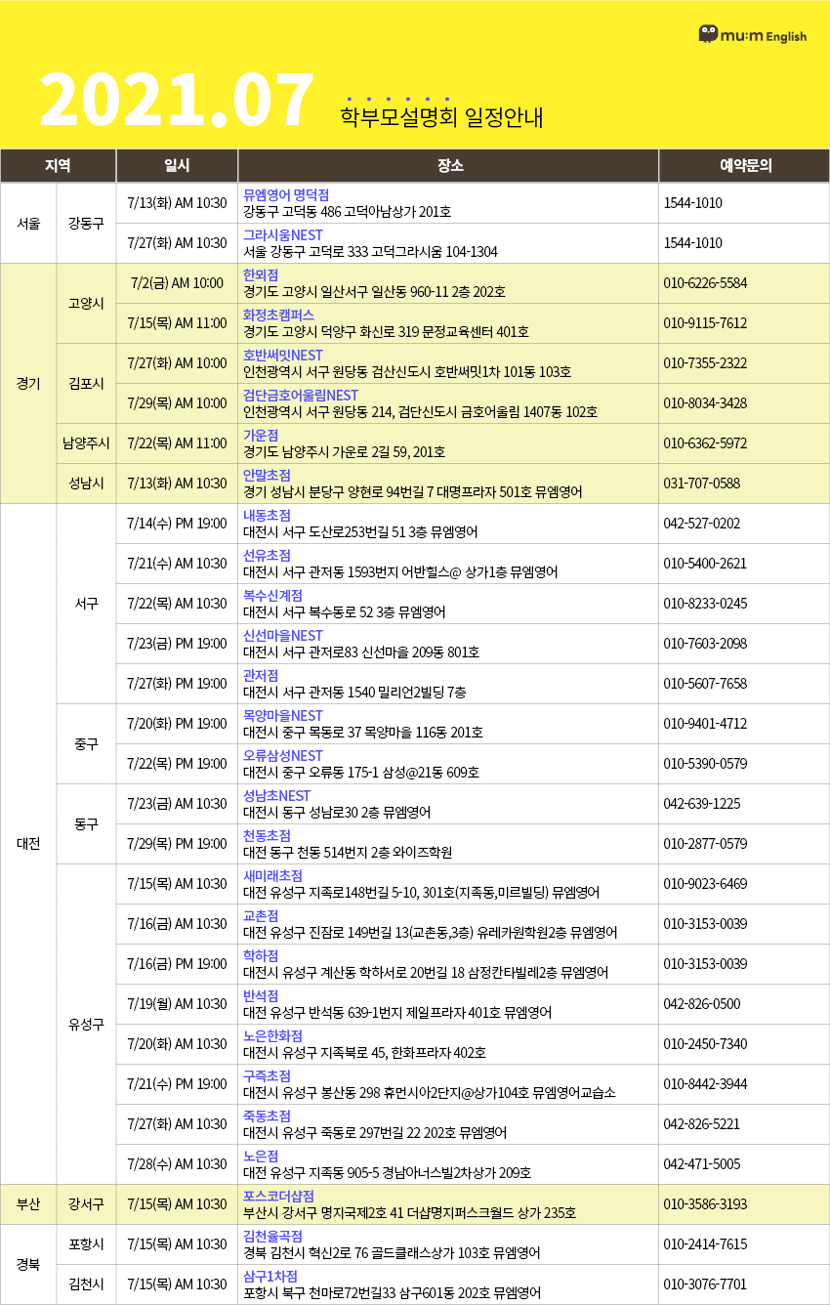Click phone number 010-9115-7612

tap(705, 323)
